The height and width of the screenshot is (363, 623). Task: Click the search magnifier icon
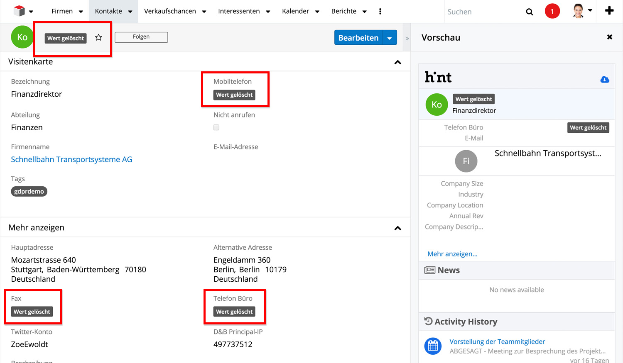pos(529,12)
